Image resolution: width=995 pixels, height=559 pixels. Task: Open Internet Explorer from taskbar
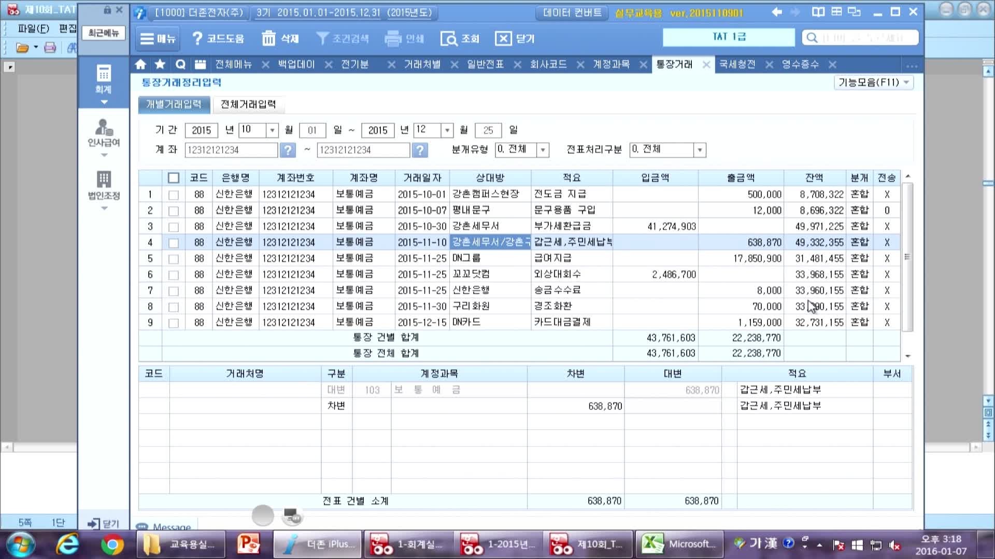(67, 545)
